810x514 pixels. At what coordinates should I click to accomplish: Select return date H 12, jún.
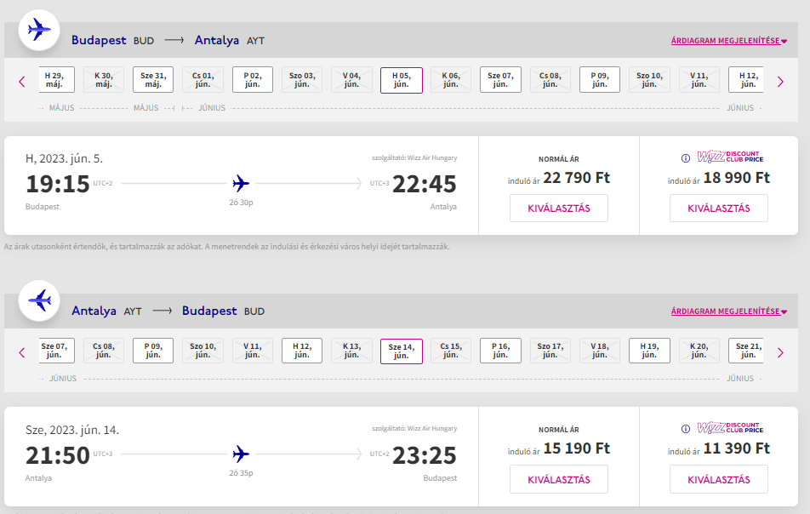point(302,351)
